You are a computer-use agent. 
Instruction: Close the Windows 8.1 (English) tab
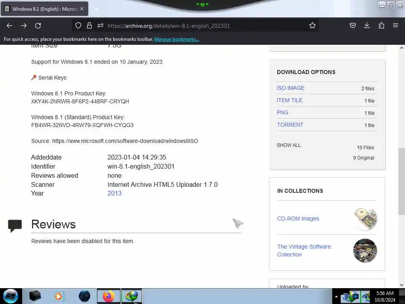pyautogui.click(x=82, y=9)
